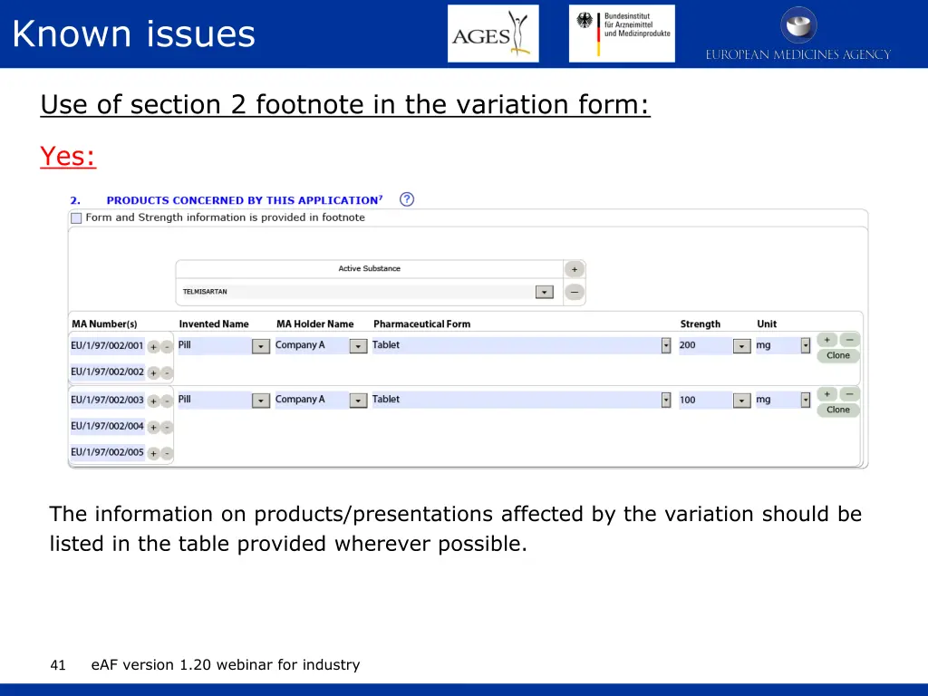This screenshot has height=696, width=928.
Task: Remove the 100 mg product row
Action: tap(849, 394)
